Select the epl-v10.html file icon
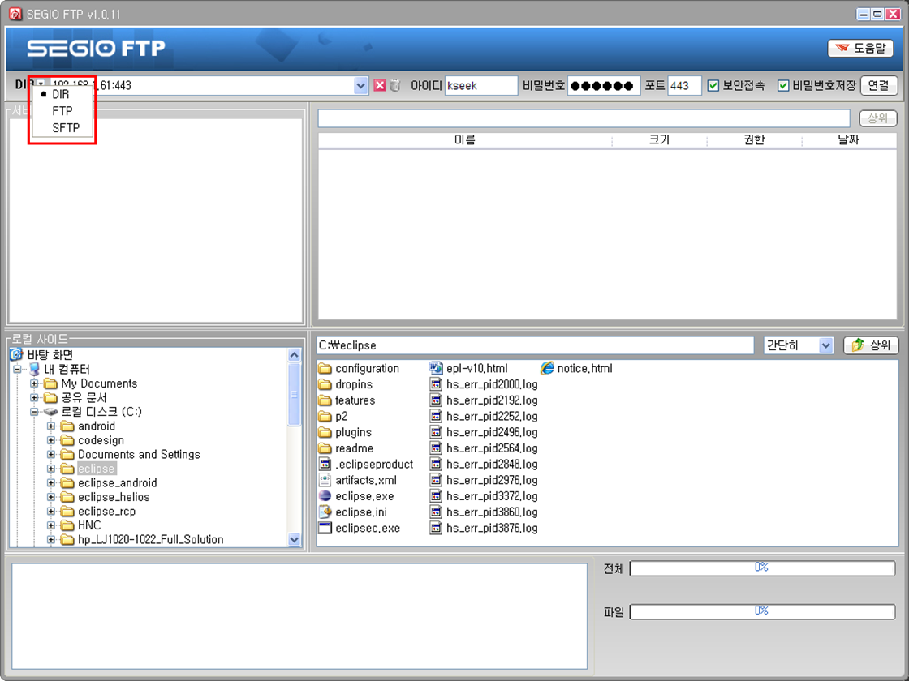Viewport: 909px width, 681px height. (x=436, y=368)
